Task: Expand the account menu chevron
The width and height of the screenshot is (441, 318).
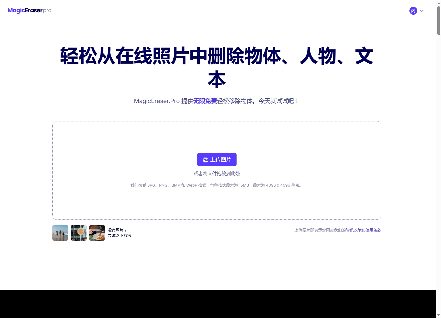Action: click(422, 11)
